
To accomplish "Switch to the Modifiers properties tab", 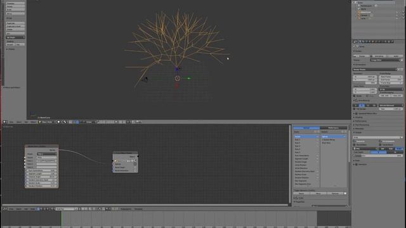I will click(x=379, y=41).
